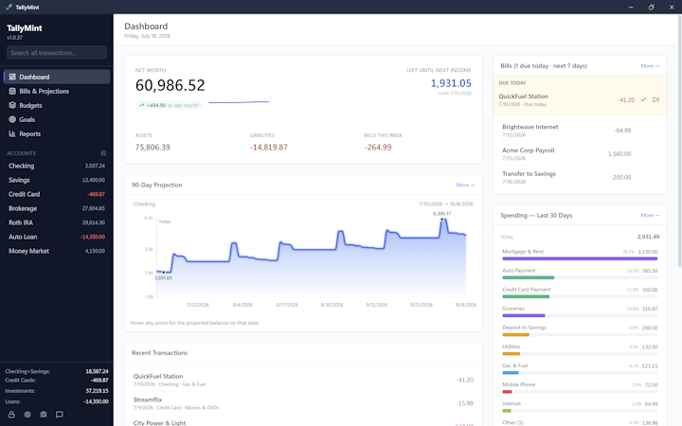Click the accounts list reorder icon
The image size is (682, 426).
[x=103, y=153]
